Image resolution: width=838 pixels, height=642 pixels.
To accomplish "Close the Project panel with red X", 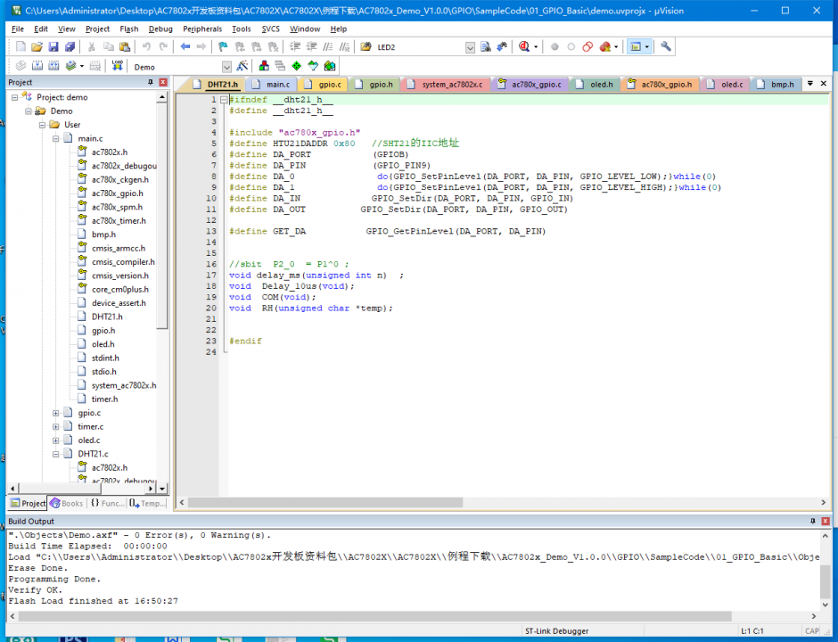I will [x=163, y=82].
